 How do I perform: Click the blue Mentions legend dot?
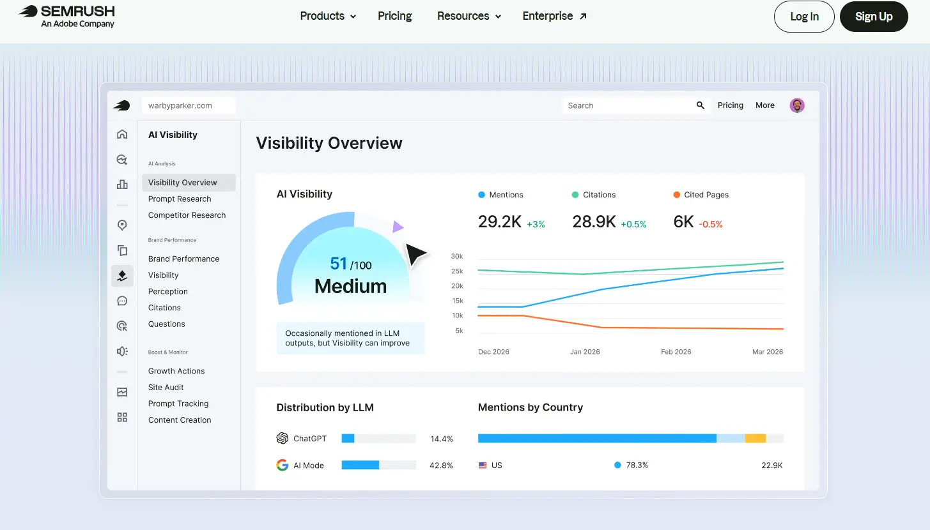click(481, 195)
